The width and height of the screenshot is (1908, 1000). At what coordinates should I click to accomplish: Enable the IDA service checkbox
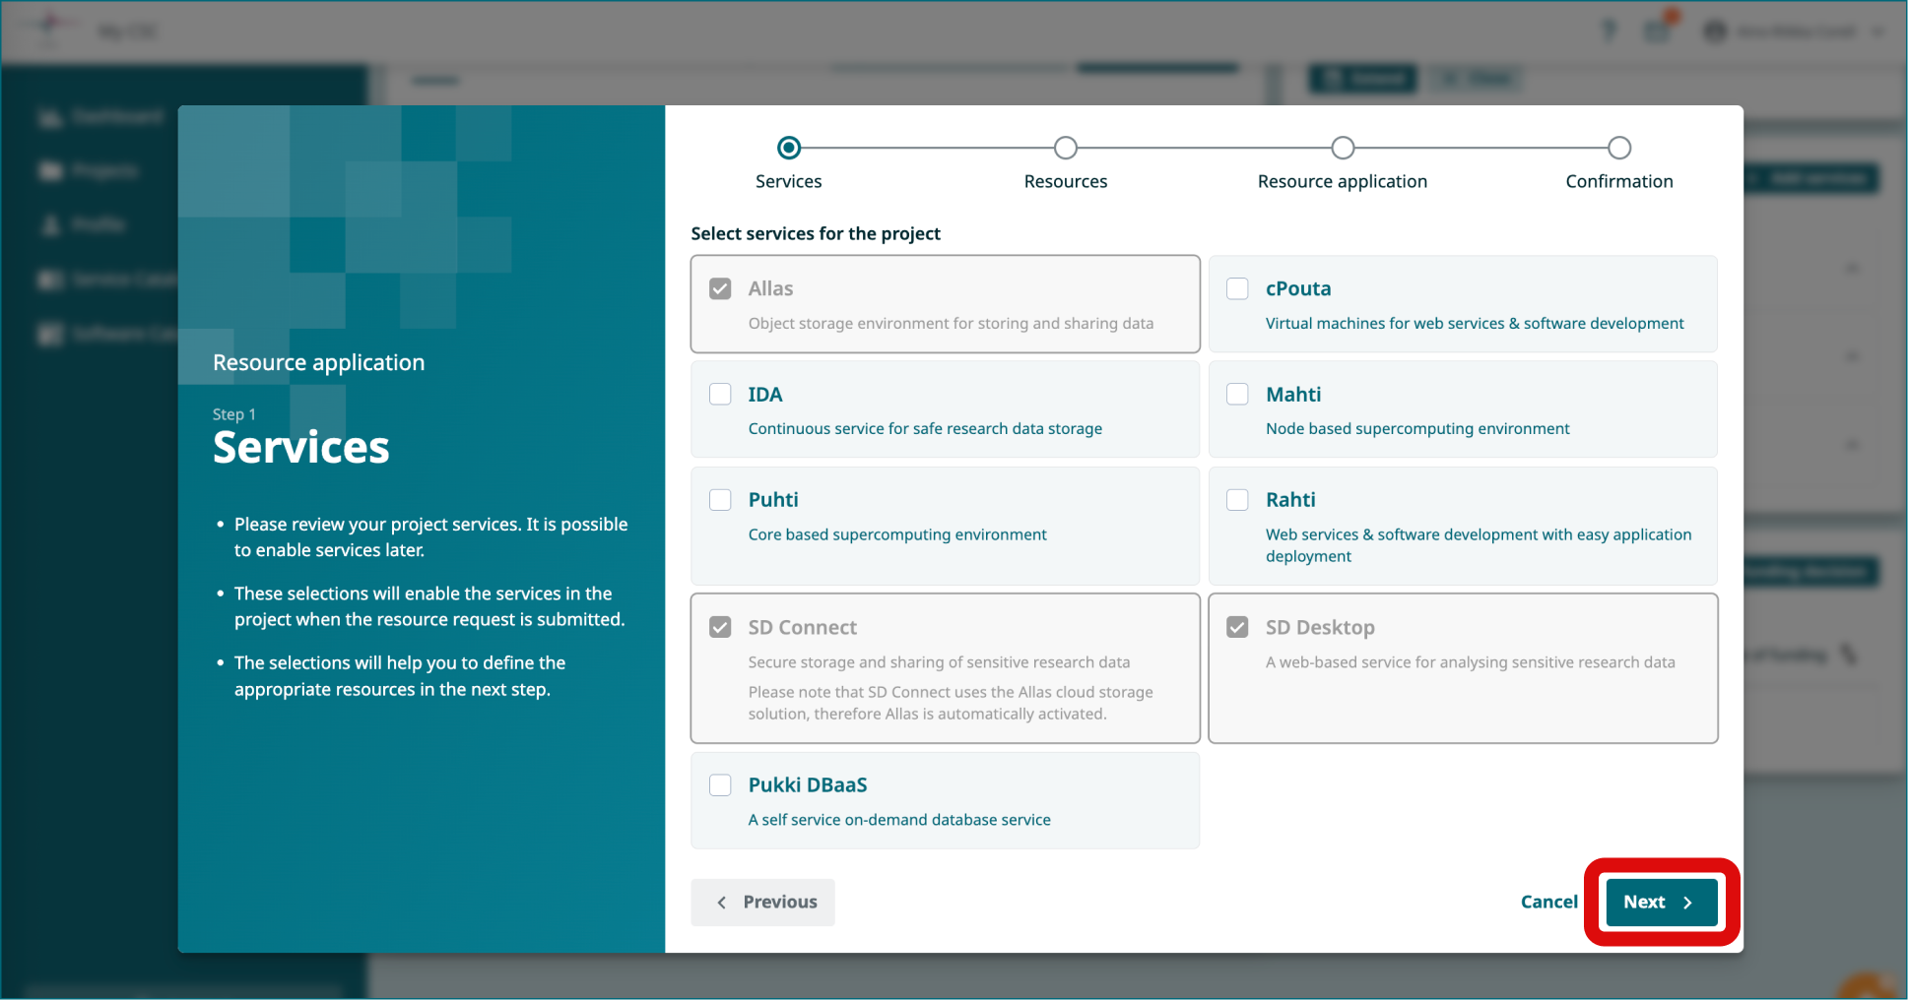point(720,394)
